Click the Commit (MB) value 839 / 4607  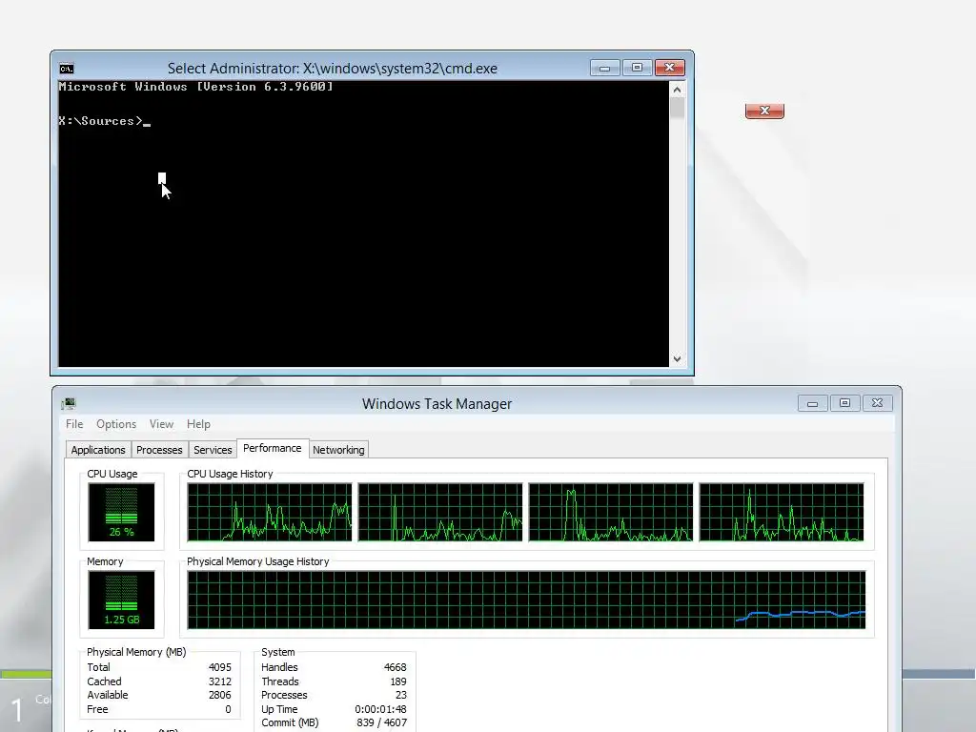coord(381,722)
